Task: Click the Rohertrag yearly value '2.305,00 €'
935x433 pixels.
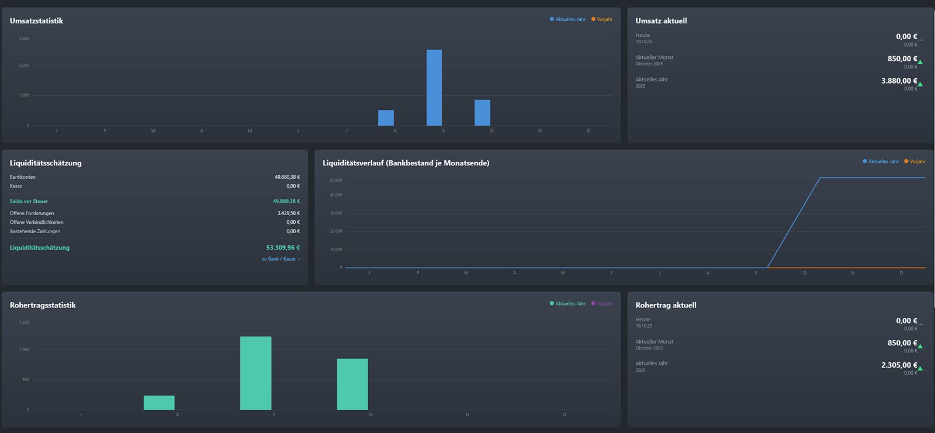Action: 899,365
